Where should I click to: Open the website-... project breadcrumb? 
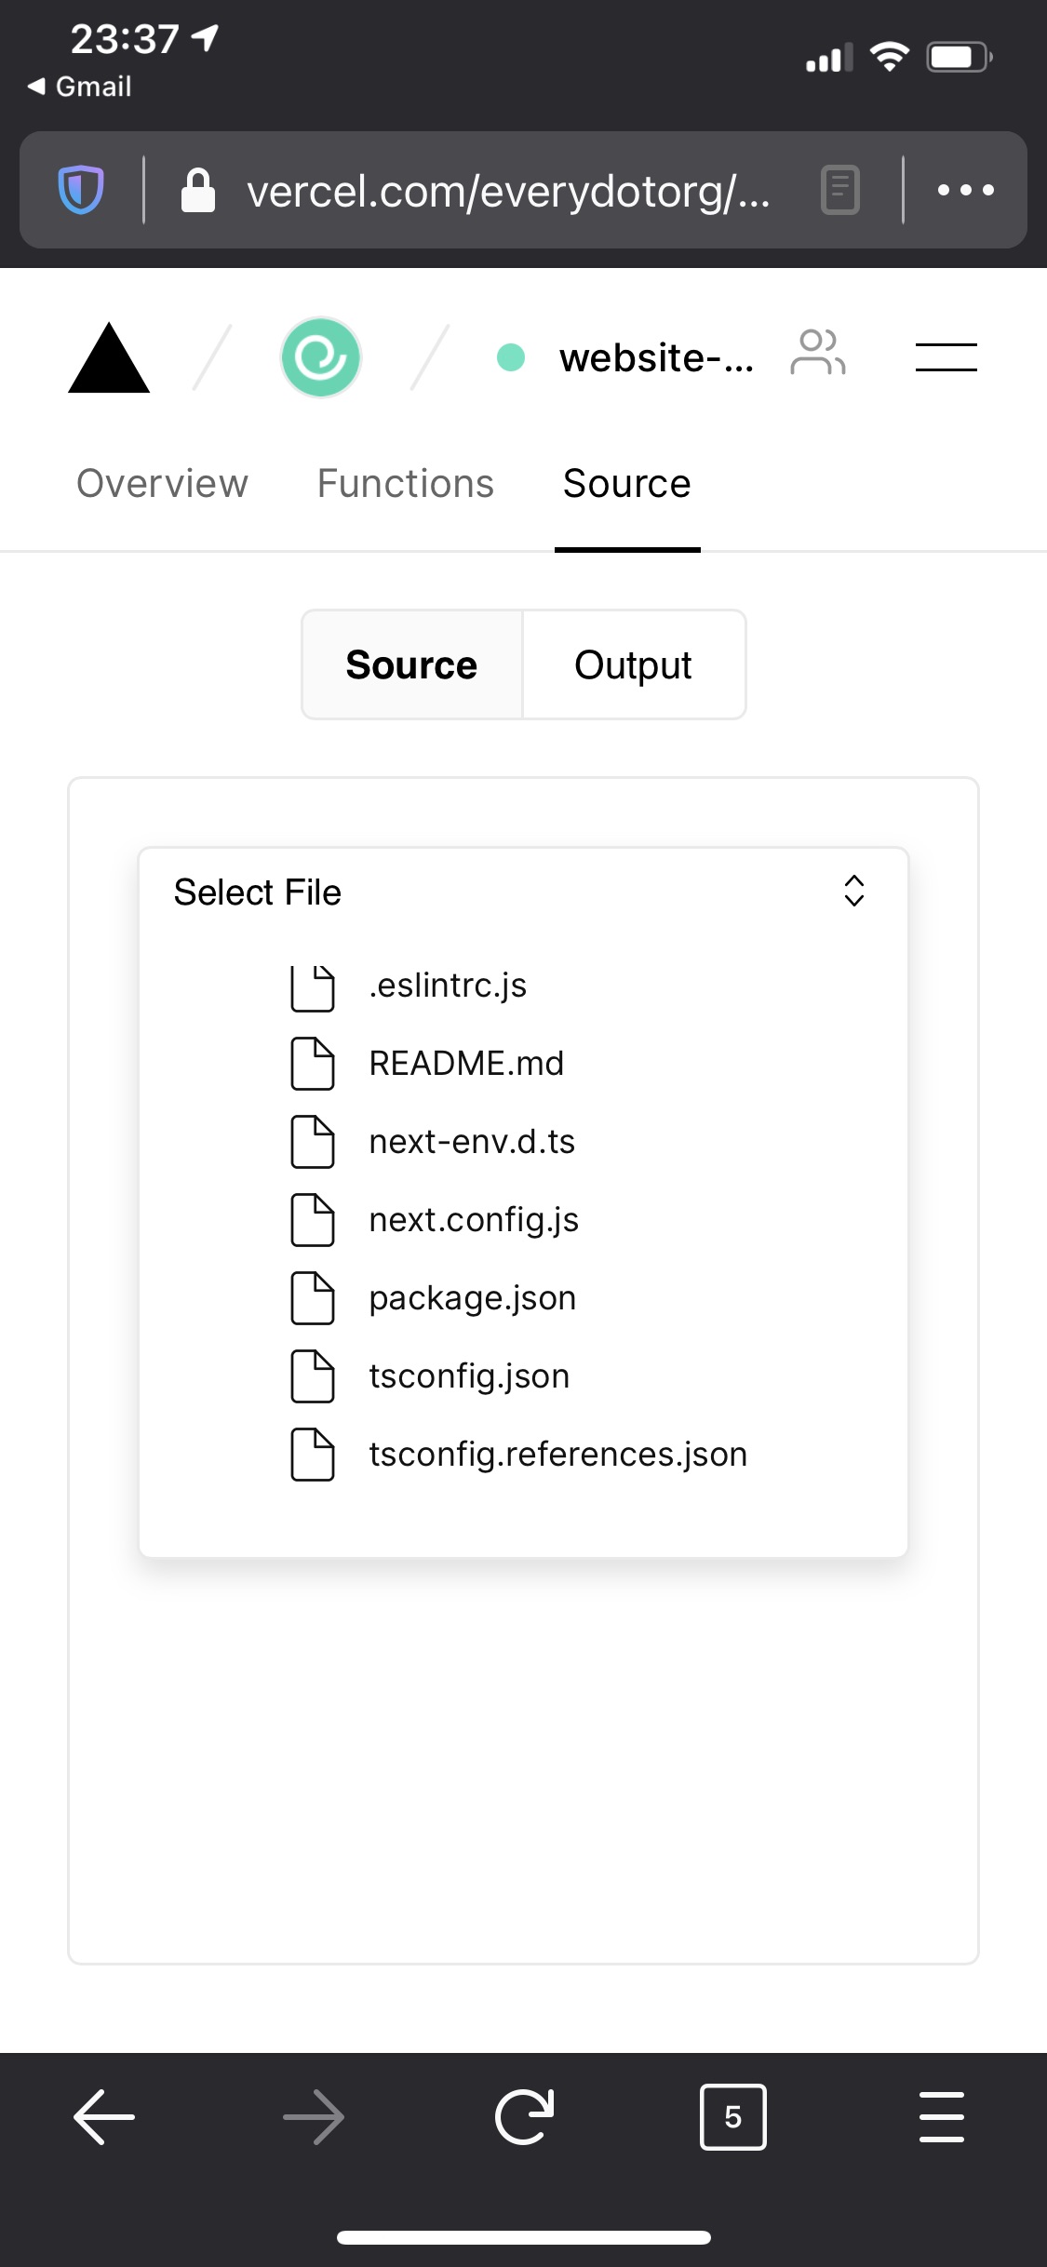[x=656, y=357]
